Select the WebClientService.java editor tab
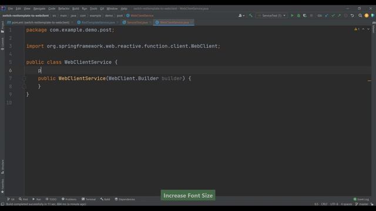 pyautogui.click(x=174, y=22)
